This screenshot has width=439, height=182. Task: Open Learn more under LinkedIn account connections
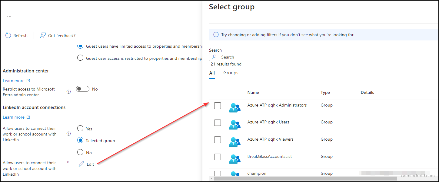[14, 117]
